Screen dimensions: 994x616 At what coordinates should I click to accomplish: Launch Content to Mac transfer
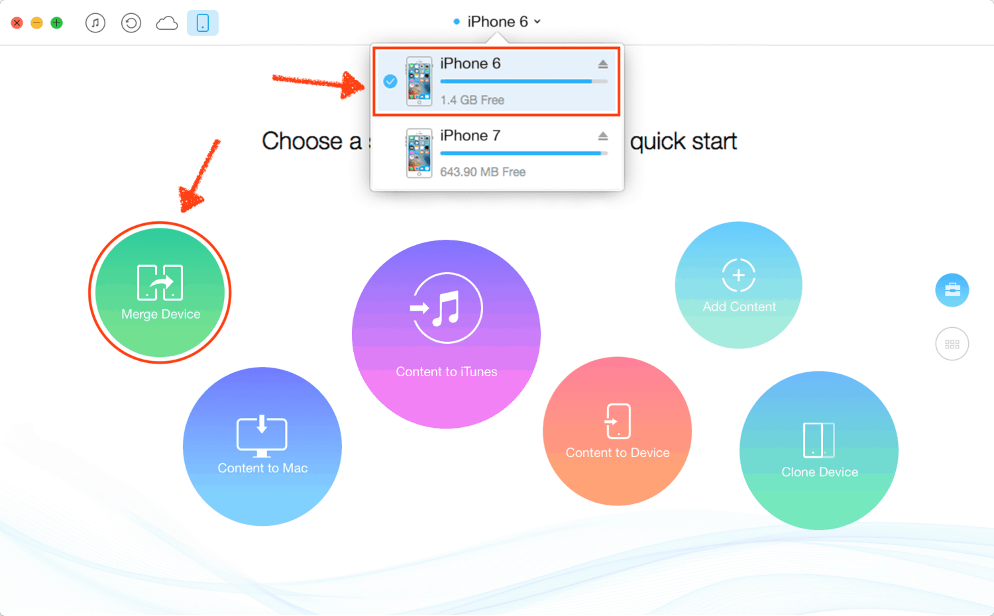262,446
